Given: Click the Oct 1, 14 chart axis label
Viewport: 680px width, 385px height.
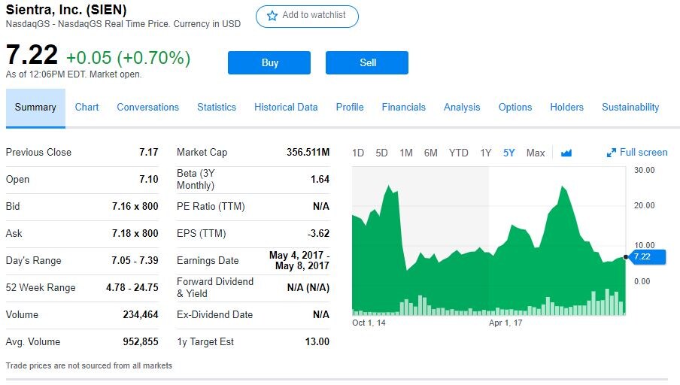Looking at the screenshot, I should pos(369,323).
